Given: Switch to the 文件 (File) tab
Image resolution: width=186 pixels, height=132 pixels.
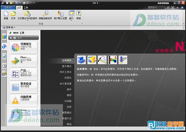Looking at the screenshot, I should [x=8, y=7].
